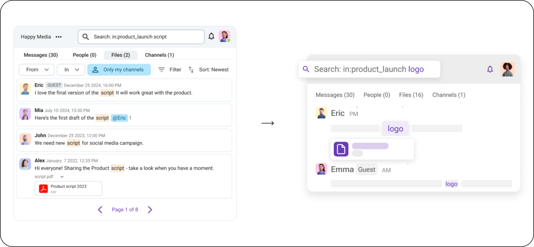
Task: Click the Filter icon in toolbar
Action: point(162,70)
